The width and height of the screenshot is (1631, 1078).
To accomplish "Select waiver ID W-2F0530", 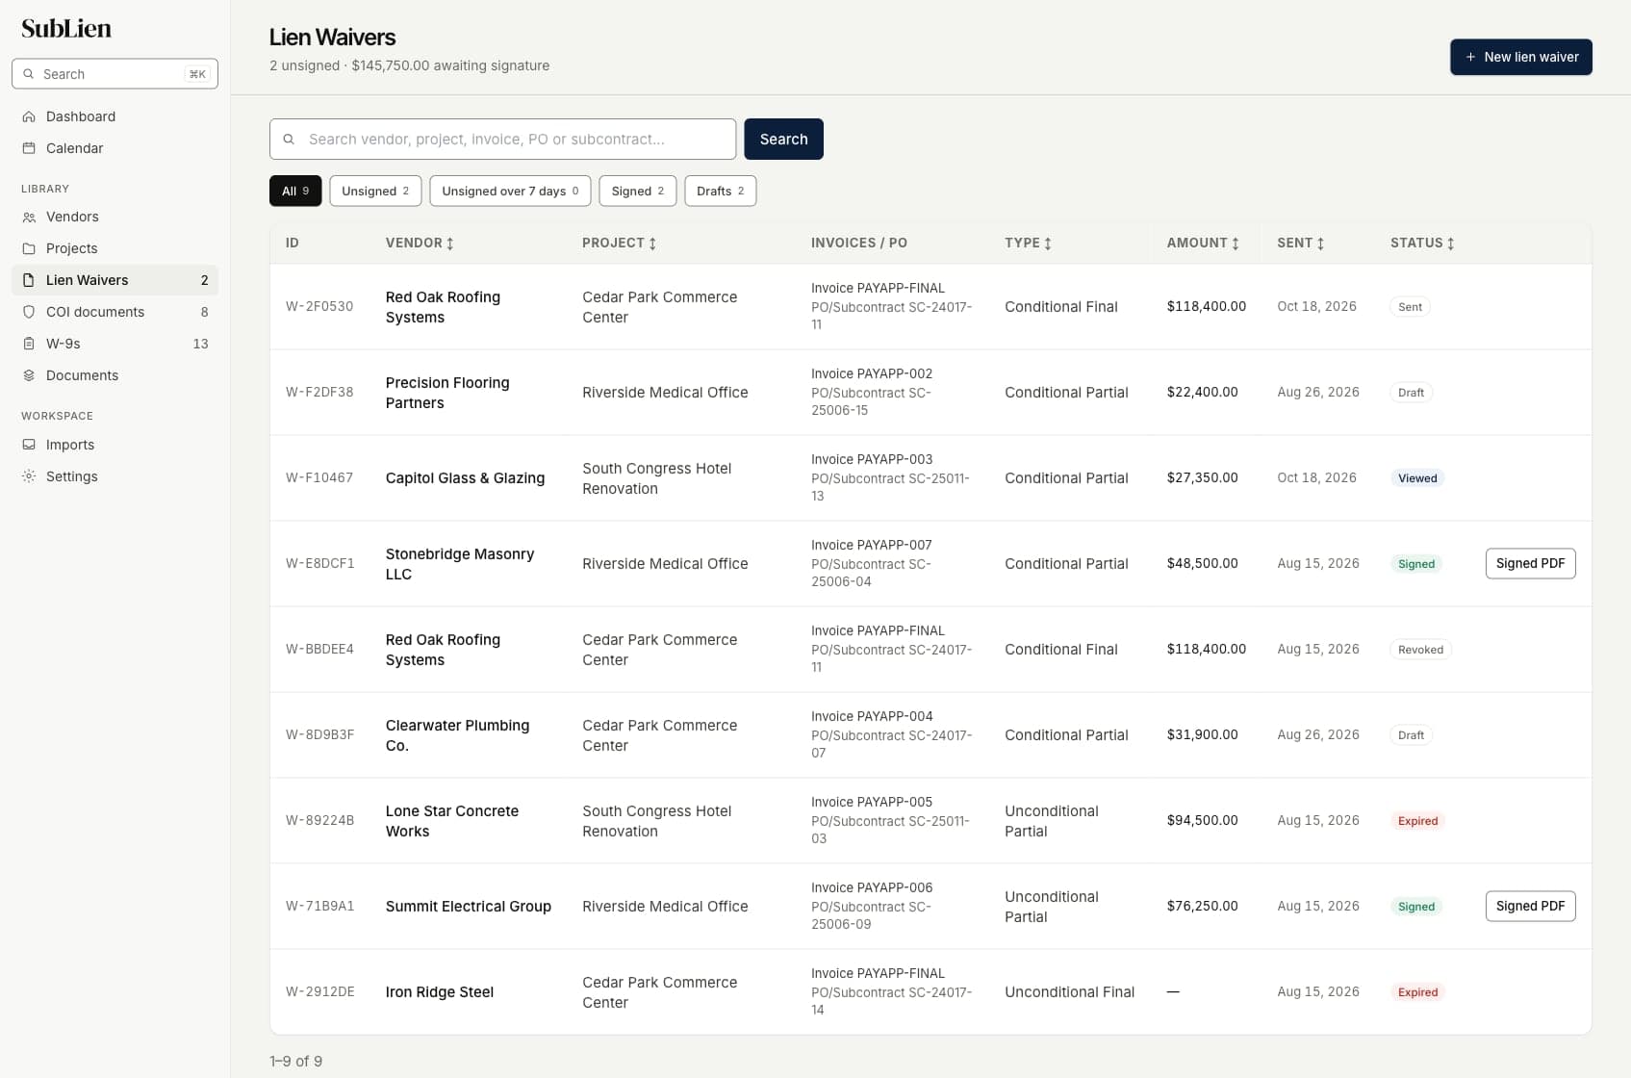I will pyautogui.click(x=319, y=307).
